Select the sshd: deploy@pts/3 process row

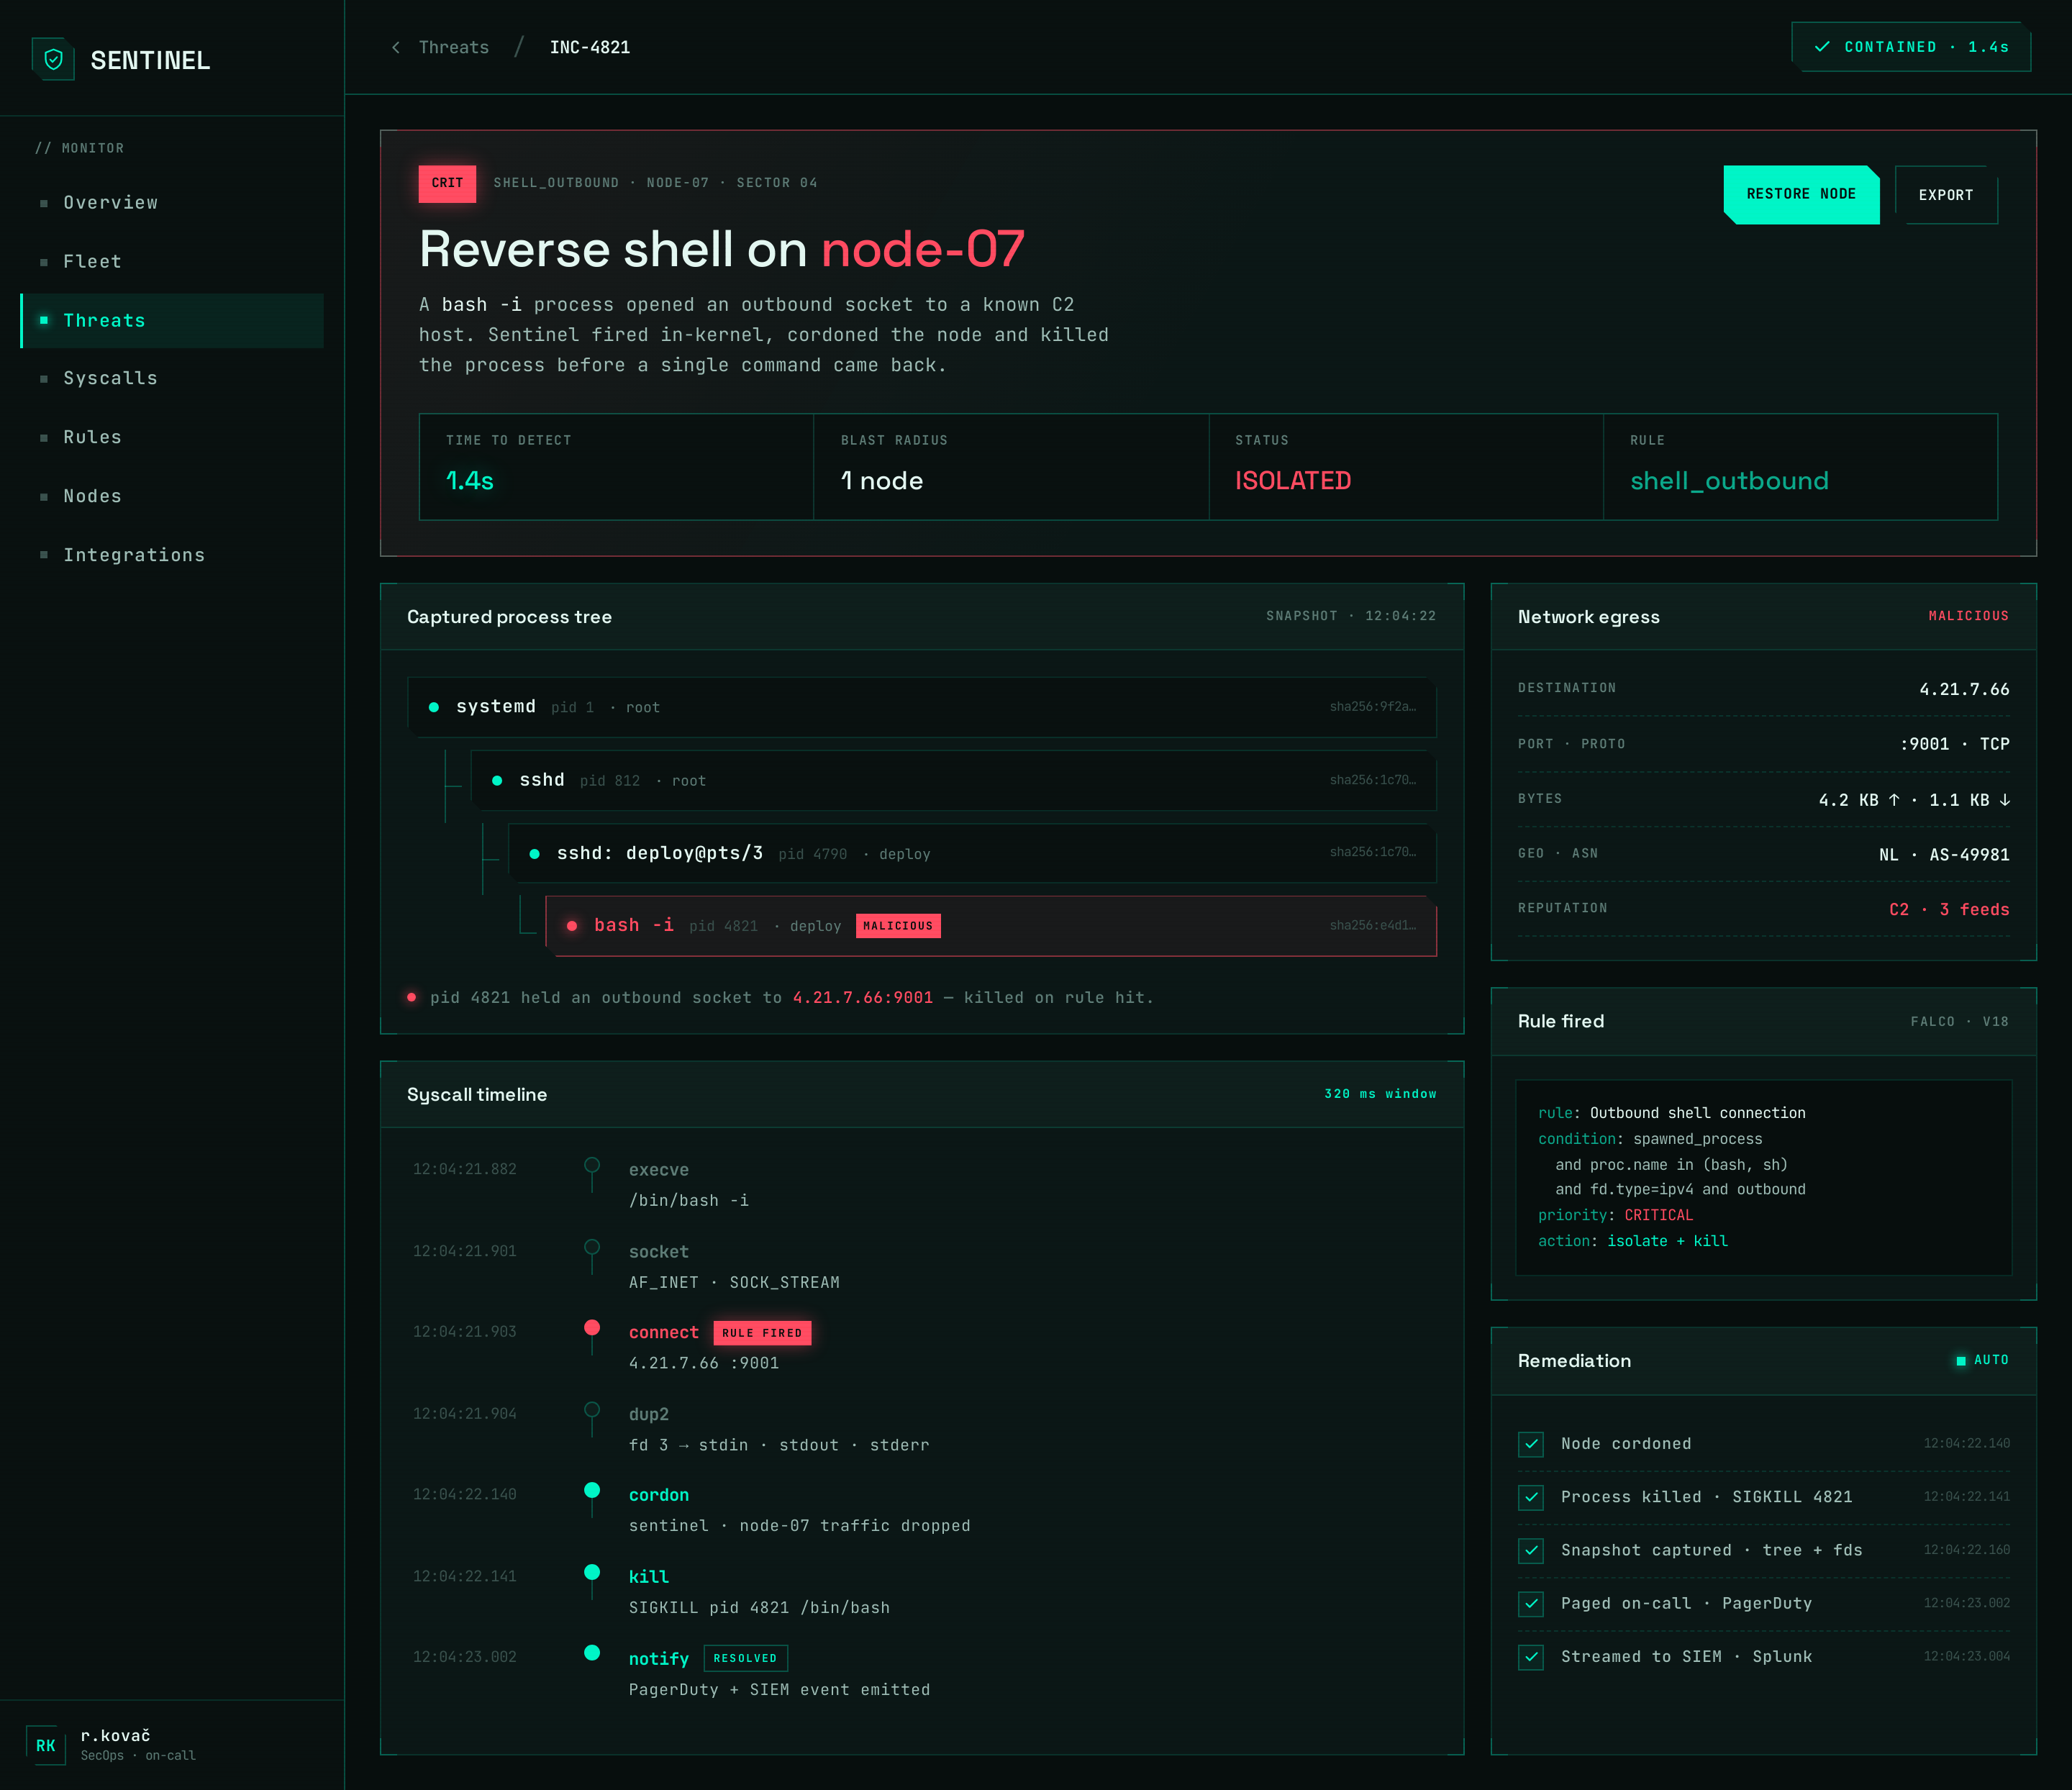972,853
